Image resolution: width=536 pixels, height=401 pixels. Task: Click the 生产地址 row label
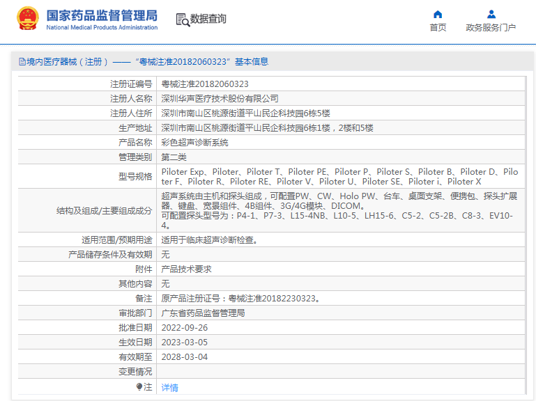(x=135, y=128)
